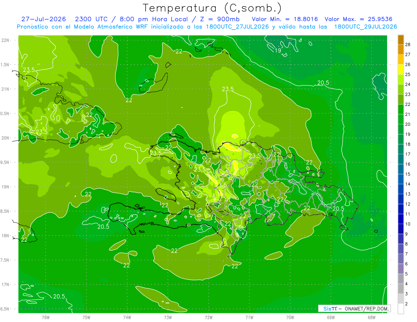This screenshot has width=417, height=322.
Task: Click the blue swatch between 14 and 15
Action: click(401, 179)
